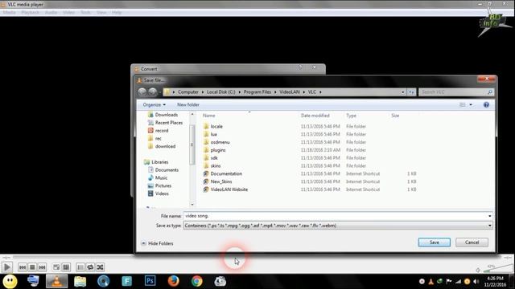
Task: Select the osdmenu folder
Action: point(220,142)
